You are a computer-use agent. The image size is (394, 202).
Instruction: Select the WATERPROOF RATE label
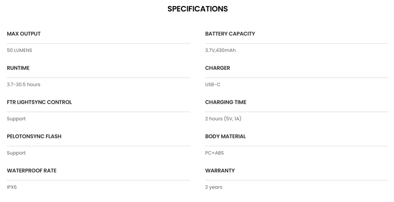pos(32,171)
